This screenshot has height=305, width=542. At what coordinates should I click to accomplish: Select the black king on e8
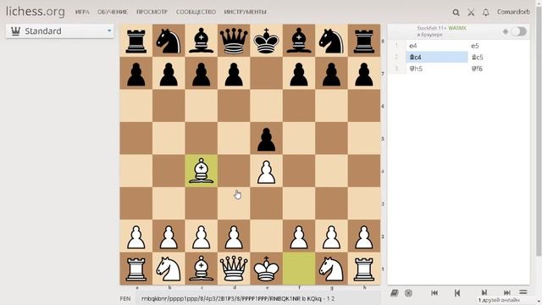[x=266, y=41]
